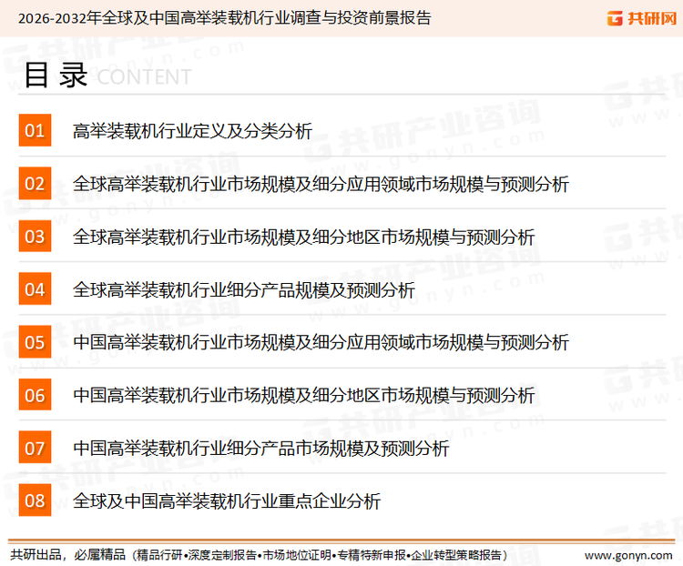Open chapter 中国高举装载机行业市场规模及细分地区市场规模与预测分析
The width and height of the screenshot is (683, 566).
(x=303, y=395)
